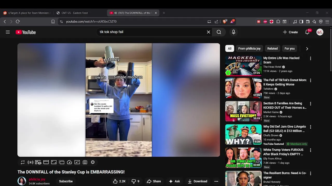Open options for White Trump Voters video
The width and height of the screenshot is (332, 186).
(x=310, y=150)
